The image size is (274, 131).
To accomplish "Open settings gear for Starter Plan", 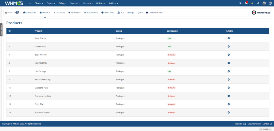I will pyautogui.click(x=229, y=46).
